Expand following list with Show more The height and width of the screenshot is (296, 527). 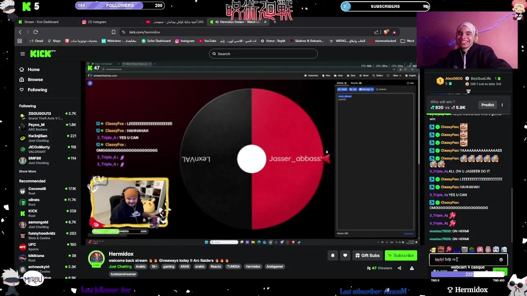tap(28, 171)
